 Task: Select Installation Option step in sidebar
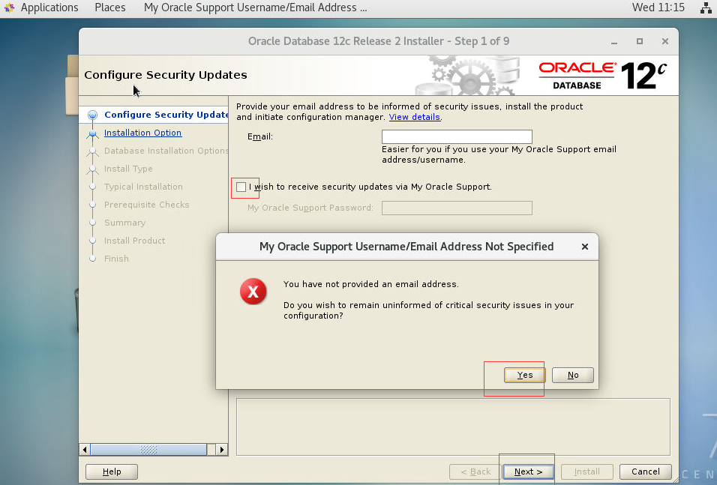tap(142, 133)
